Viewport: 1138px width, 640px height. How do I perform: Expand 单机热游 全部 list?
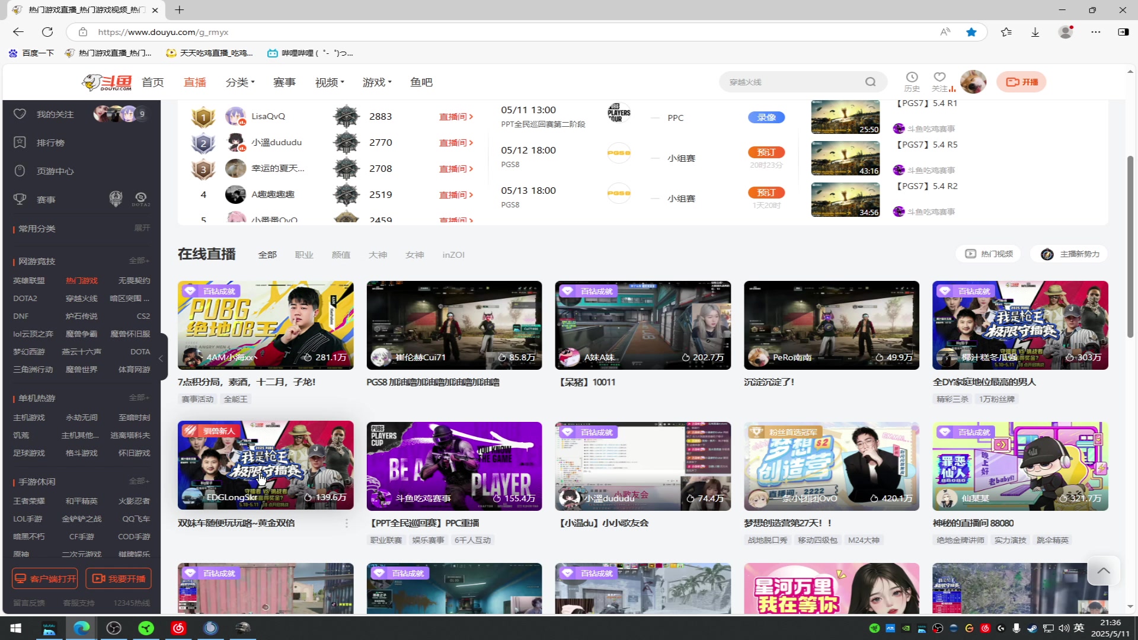pos(139,398)
